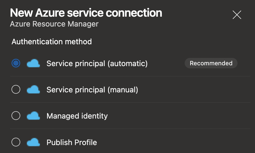Screen dimensions: 255x153
Task: Click the Publish Profile label text
Action: coord(72,142)
